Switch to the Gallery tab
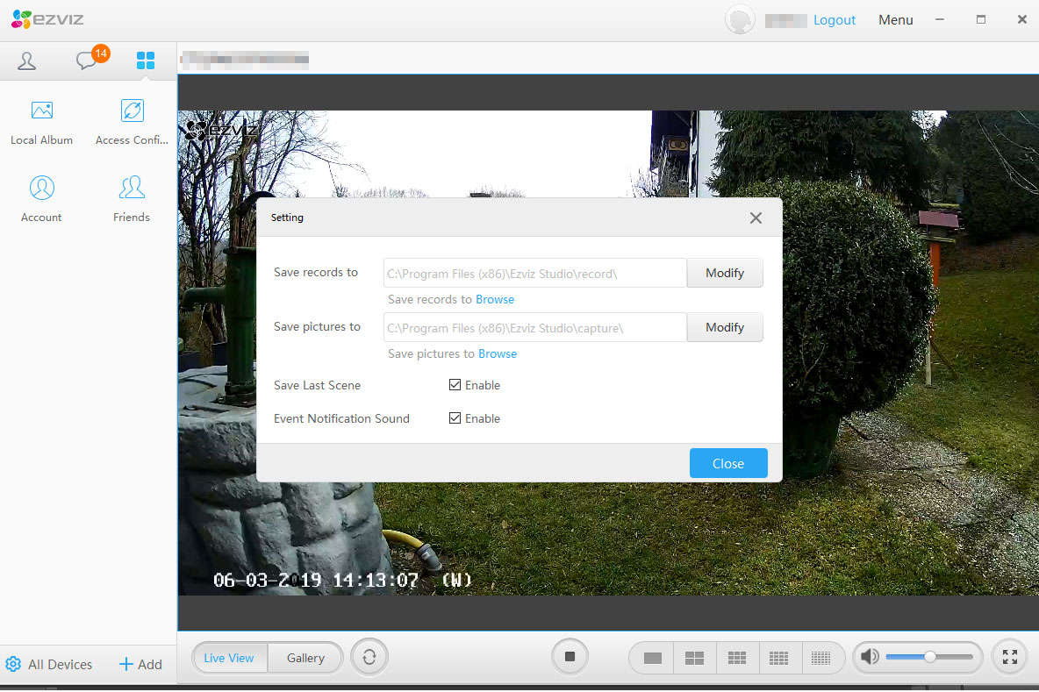Viewport: 1039px width, 692px height. (x=305, y=658)
